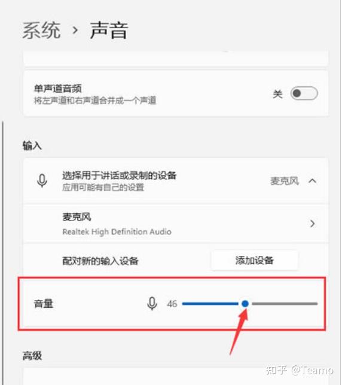
Task: Click the 单声道音频 setting title
Action: click(x=57, y=88)
